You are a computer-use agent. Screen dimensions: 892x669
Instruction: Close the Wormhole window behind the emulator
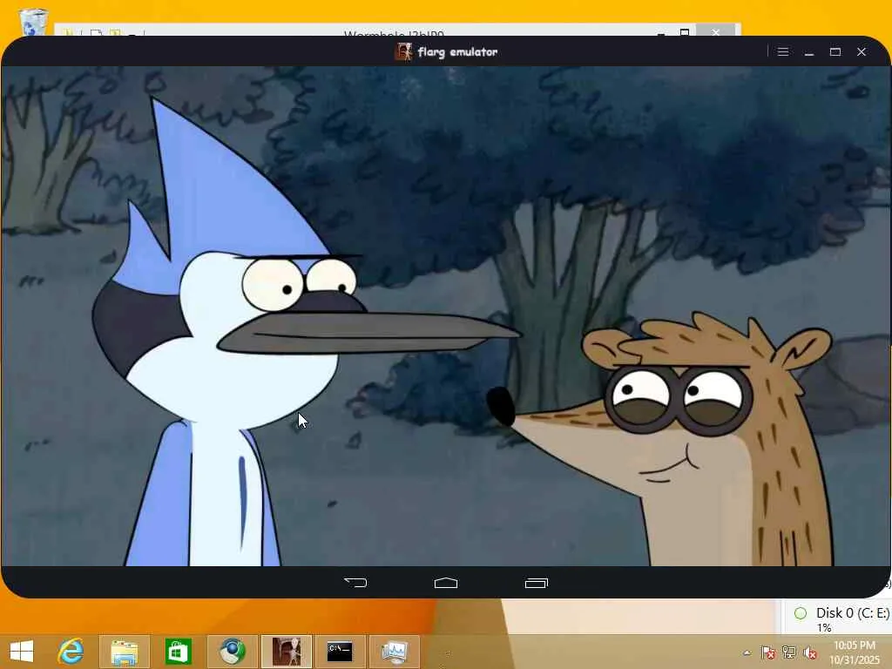click(x=716, y=30)
